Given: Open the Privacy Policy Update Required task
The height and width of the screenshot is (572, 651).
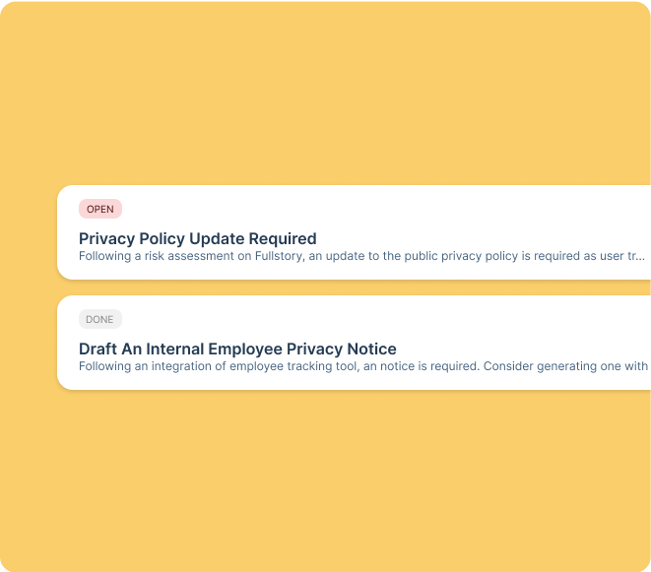Looking at the screenshot, I should [197, 238].
